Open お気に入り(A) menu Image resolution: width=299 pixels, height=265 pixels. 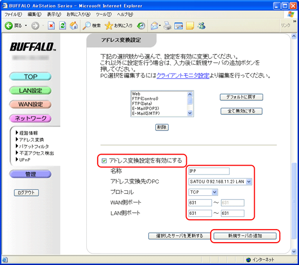point(78,14)
